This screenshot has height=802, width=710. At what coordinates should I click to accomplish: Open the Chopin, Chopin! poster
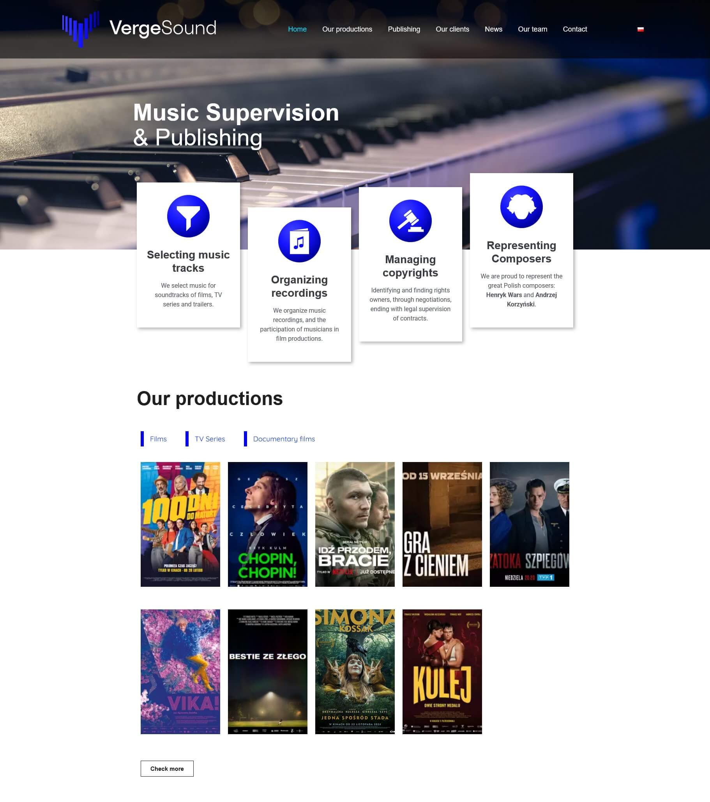tap(268, 524)
